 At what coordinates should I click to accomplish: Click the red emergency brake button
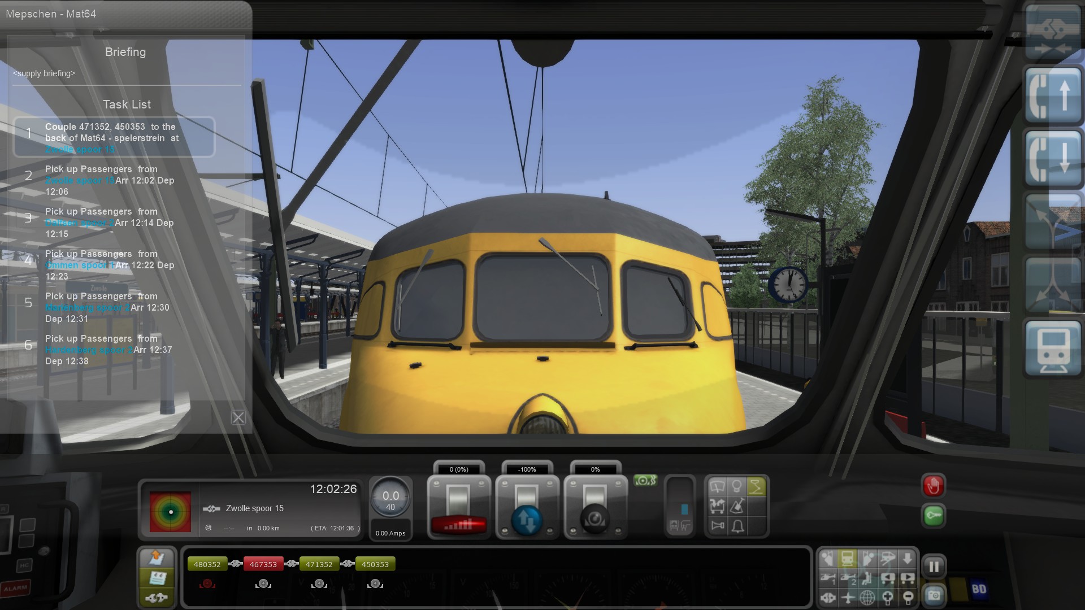[933, 486]
